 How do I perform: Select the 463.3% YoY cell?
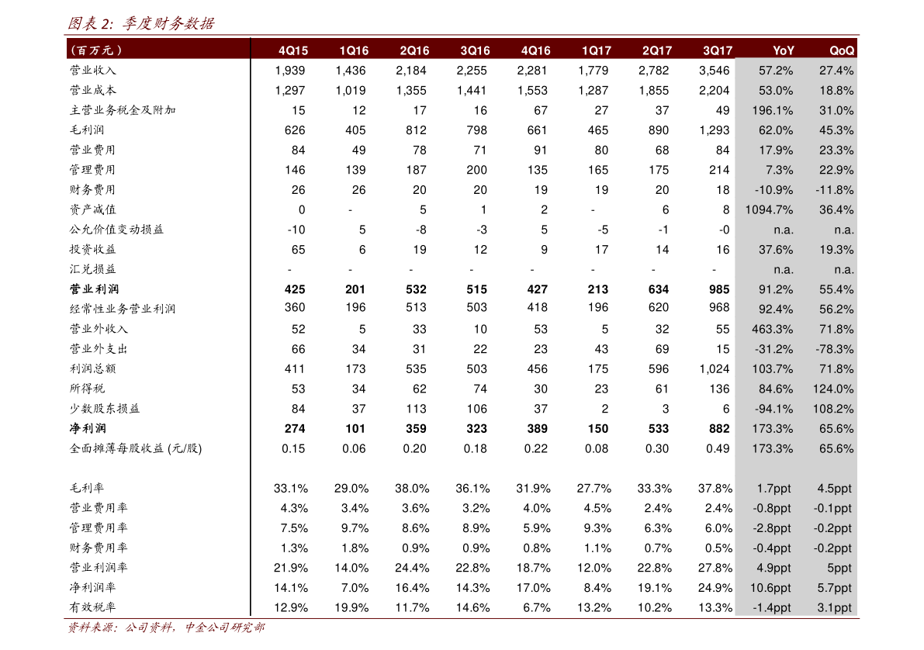click(773, 330)
